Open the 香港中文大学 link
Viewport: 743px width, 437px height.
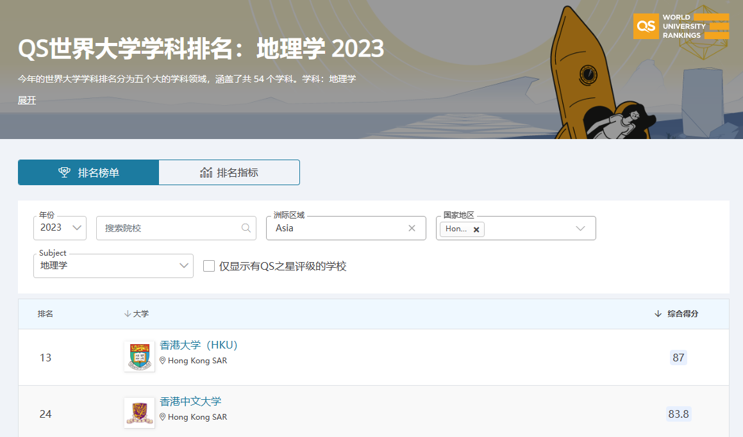pos(190,402)
